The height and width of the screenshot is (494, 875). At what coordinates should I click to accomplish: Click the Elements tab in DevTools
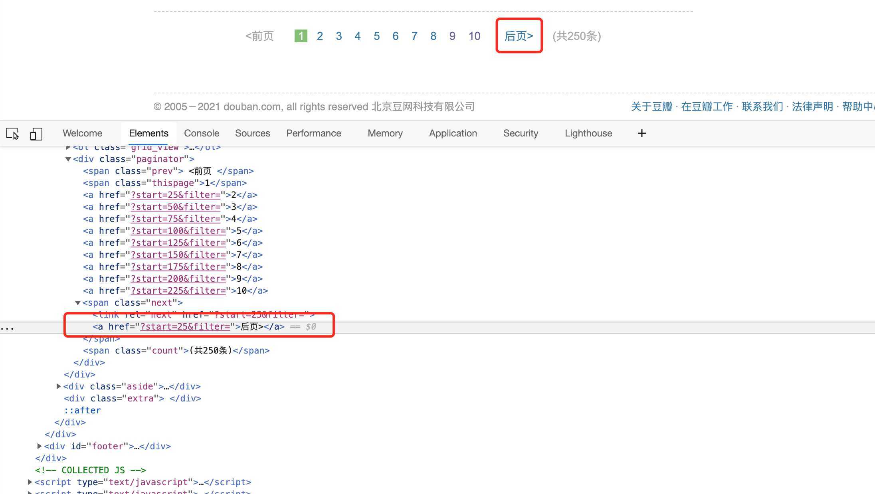coord(148,133)
